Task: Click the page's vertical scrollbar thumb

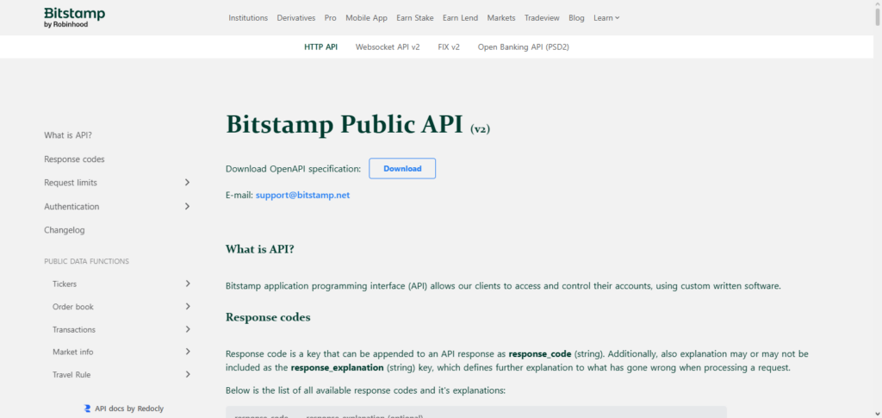Action: [878, 17]
